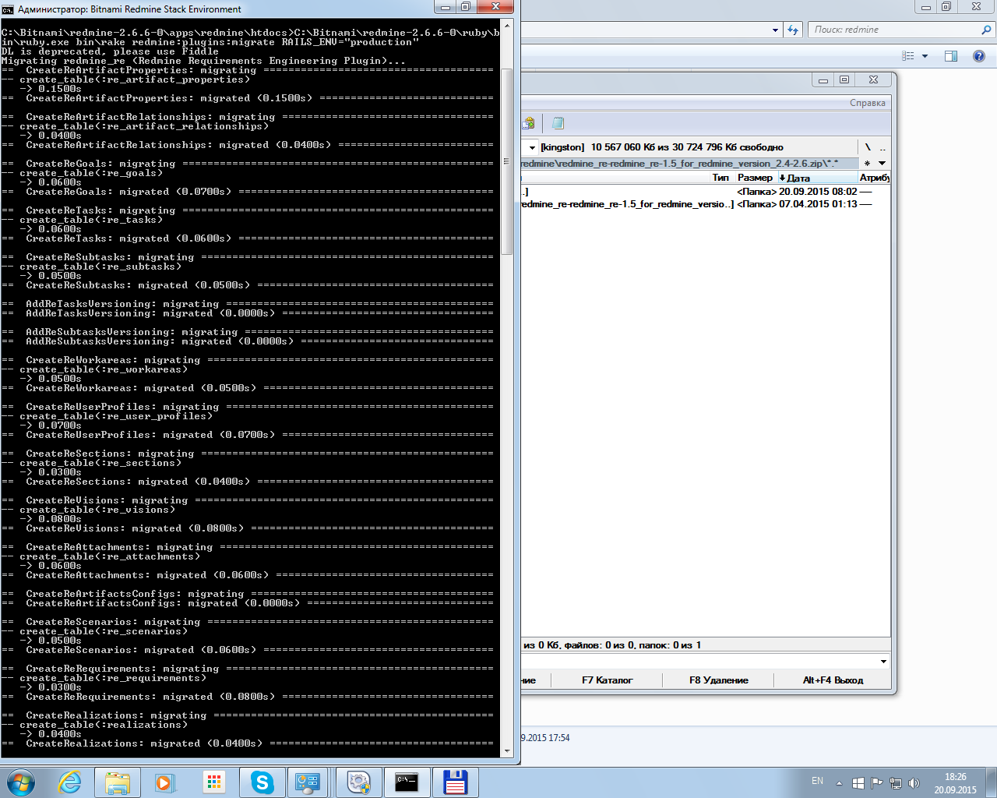Screen dimensions: 997x798
Task: Click the refresh icon beside the address bar
Action: point(793,30)
